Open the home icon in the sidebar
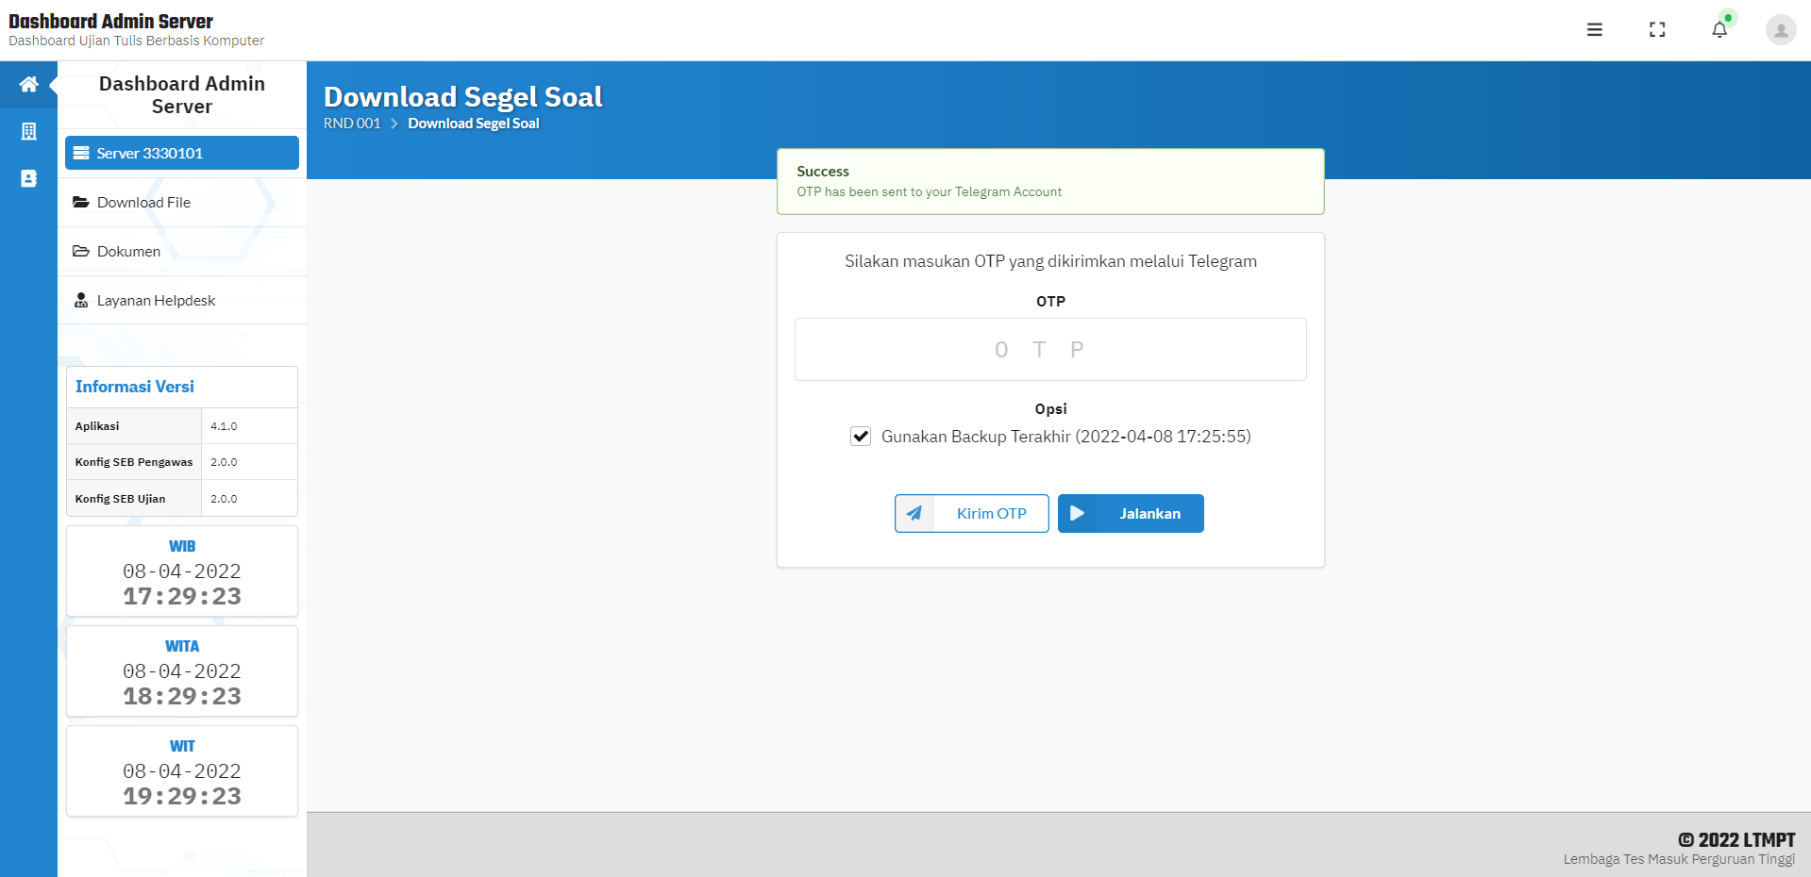This screenshot has height=877, width=1811. coord(28,84)
